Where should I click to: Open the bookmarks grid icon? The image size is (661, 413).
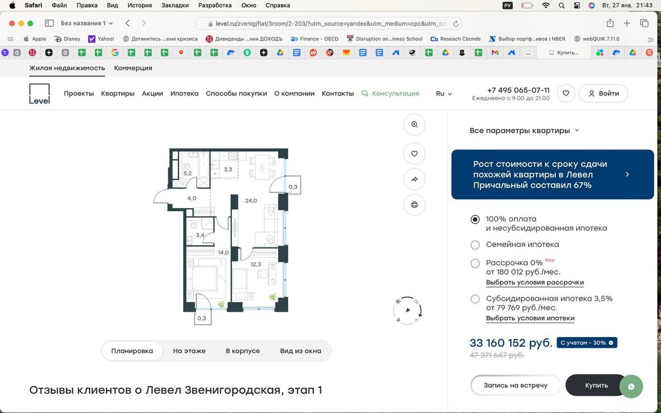tap(10, 39)
